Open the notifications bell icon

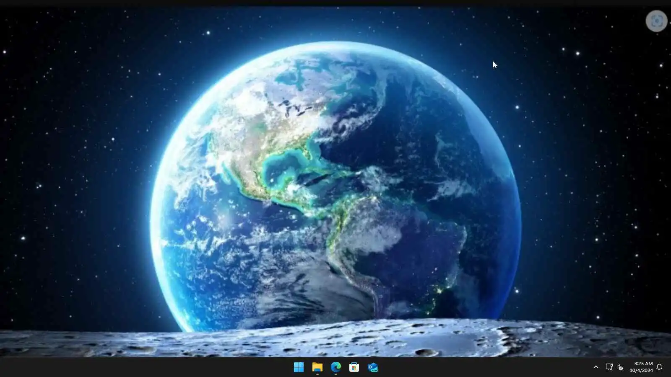click(x=659, y=367)
